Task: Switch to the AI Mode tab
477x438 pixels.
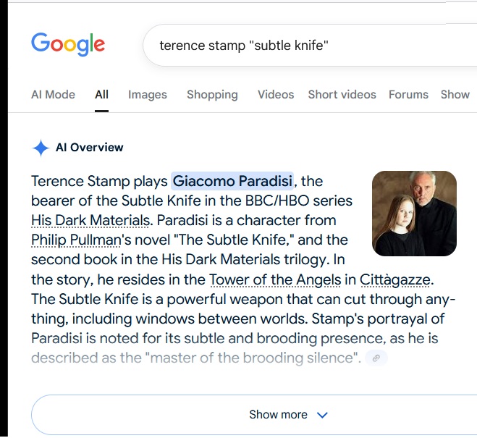Action: 53,94
